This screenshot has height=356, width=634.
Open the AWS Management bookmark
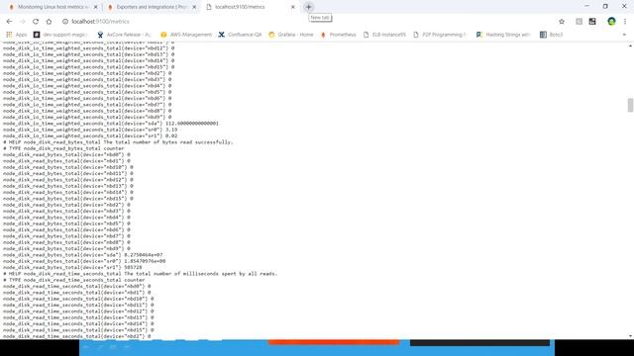(x=186, y=35)
